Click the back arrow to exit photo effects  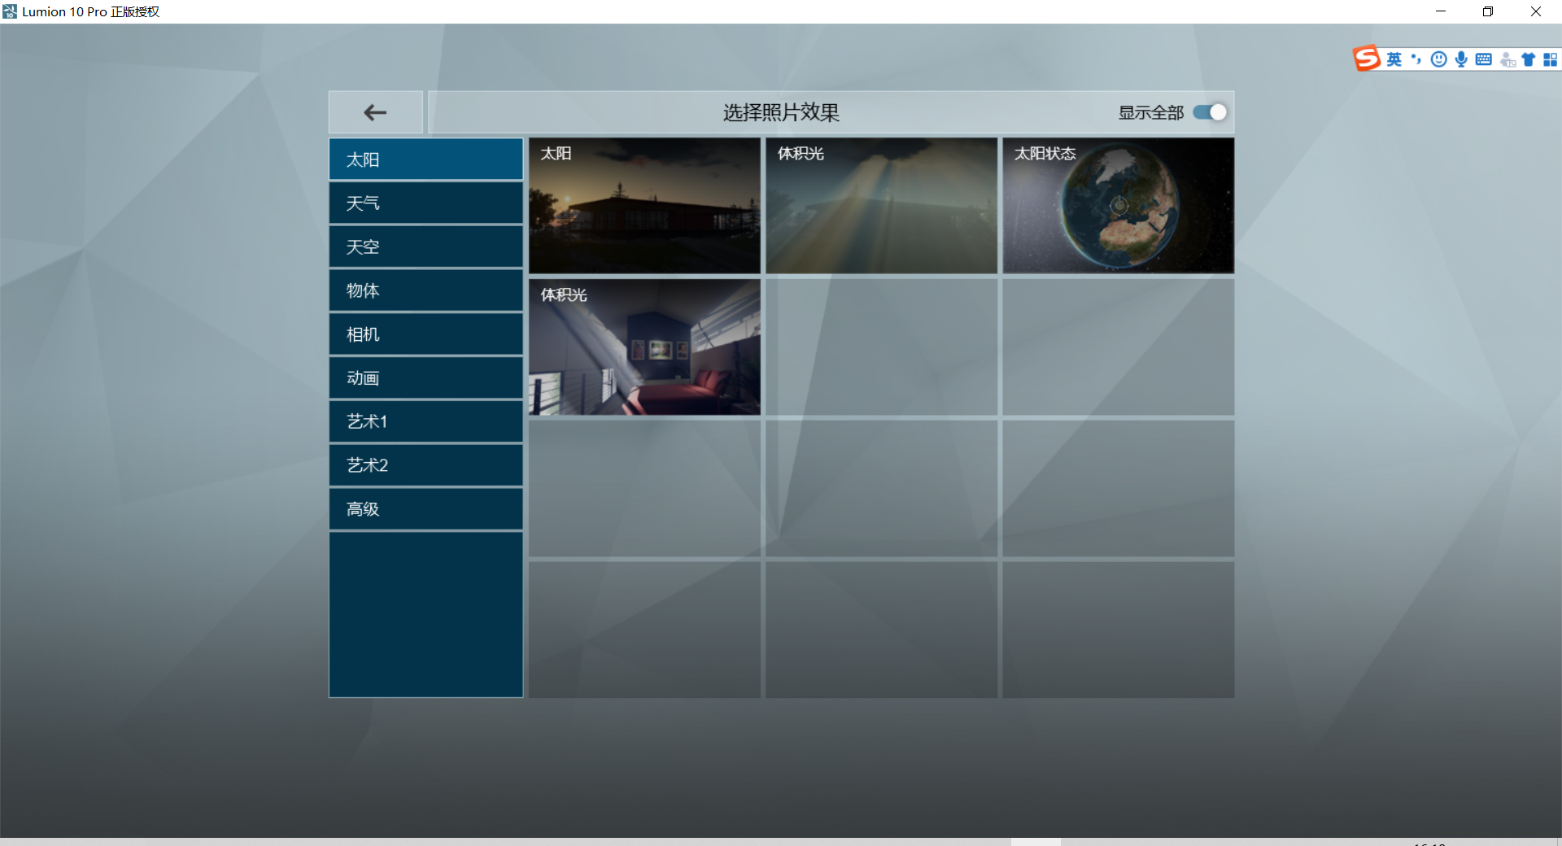pyautogui.click(x=375, y=112)
